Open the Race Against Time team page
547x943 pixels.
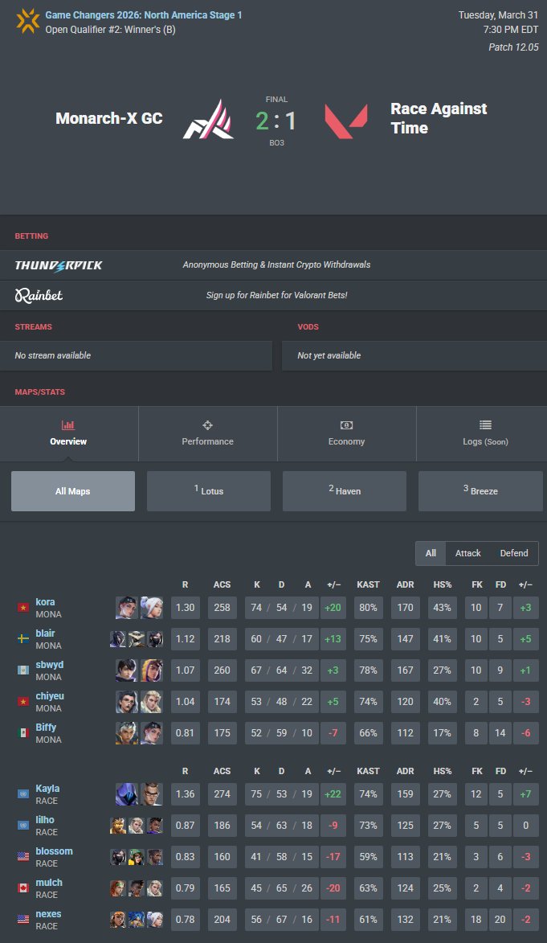[439, 118]
